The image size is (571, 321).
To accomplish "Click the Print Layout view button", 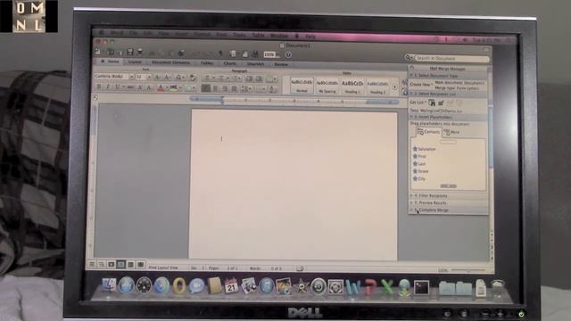I will coord(121,264).
